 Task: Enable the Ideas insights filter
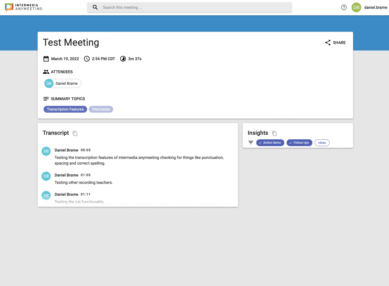click(x=322, y=142)
